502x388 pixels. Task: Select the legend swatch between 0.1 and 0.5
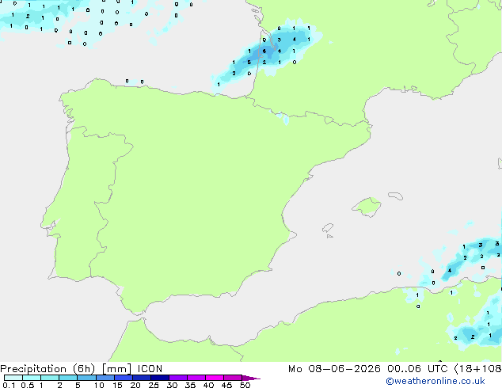click(13, 378)
